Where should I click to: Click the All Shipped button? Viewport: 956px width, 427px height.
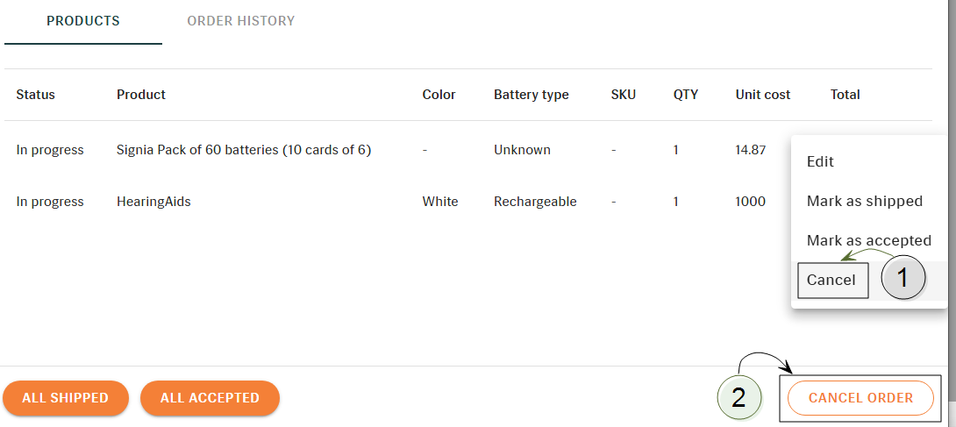click(x=65, y=398)
